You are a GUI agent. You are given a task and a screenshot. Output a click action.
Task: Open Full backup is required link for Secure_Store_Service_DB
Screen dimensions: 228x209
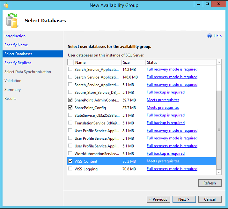pyautogui.click(x=165, y=92)
